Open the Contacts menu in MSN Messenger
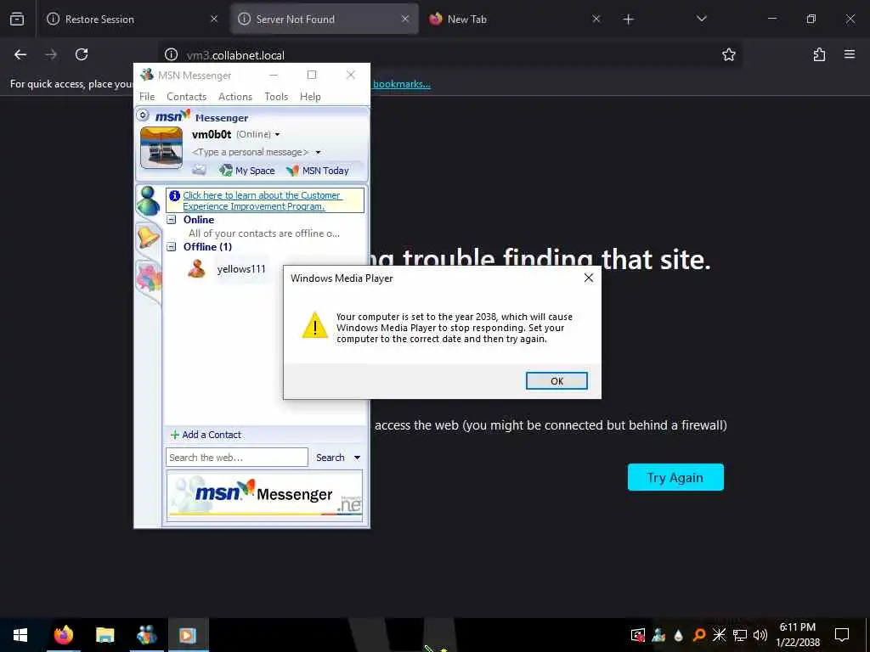Image resolution: width=870 pixels, height=652 pixels. pyautogui.click(x=186, y=97)
